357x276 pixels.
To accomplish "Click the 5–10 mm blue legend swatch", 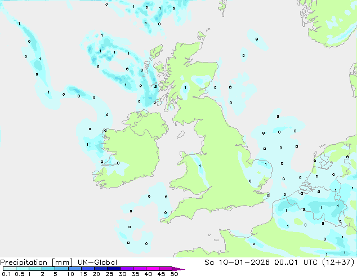I will (61, 269).
